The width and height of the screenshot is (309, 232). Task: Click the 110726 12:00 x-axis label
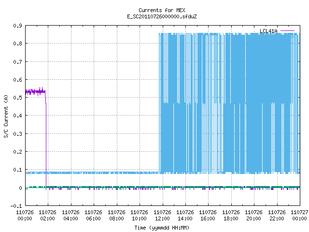[x=162, y=216]
